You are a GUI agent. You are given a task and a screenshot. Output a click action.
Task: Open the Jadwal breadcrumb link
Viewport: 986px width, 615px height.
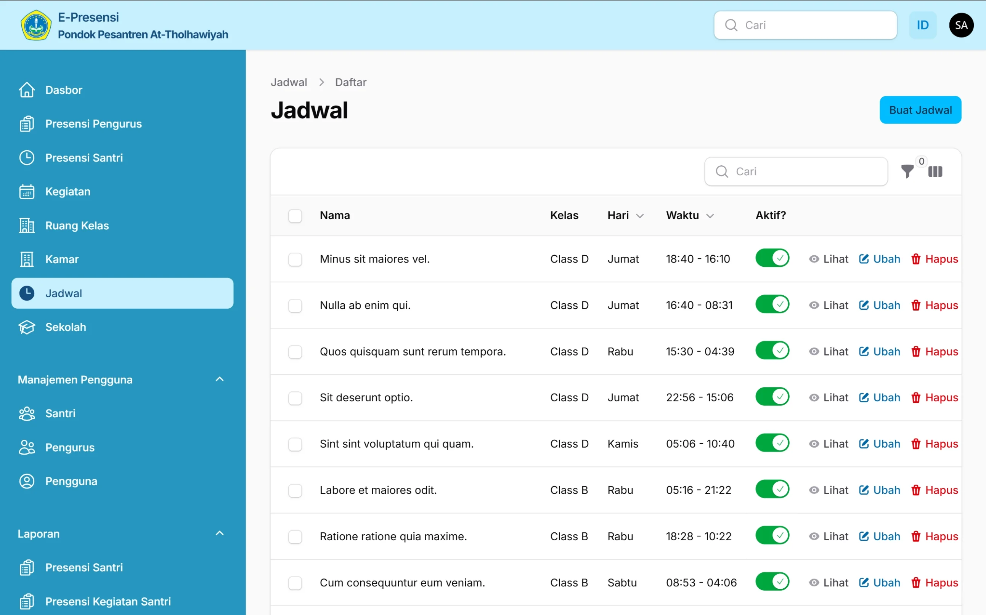click(289, 82)
